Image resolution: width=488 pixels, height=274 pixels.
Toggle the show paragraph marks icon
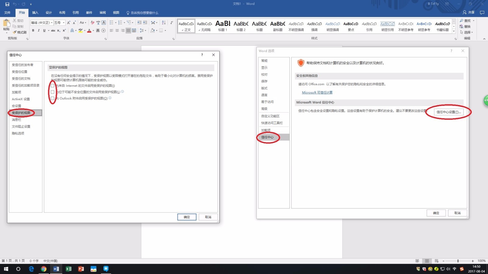pyautogui.click(x=172, y=23)
